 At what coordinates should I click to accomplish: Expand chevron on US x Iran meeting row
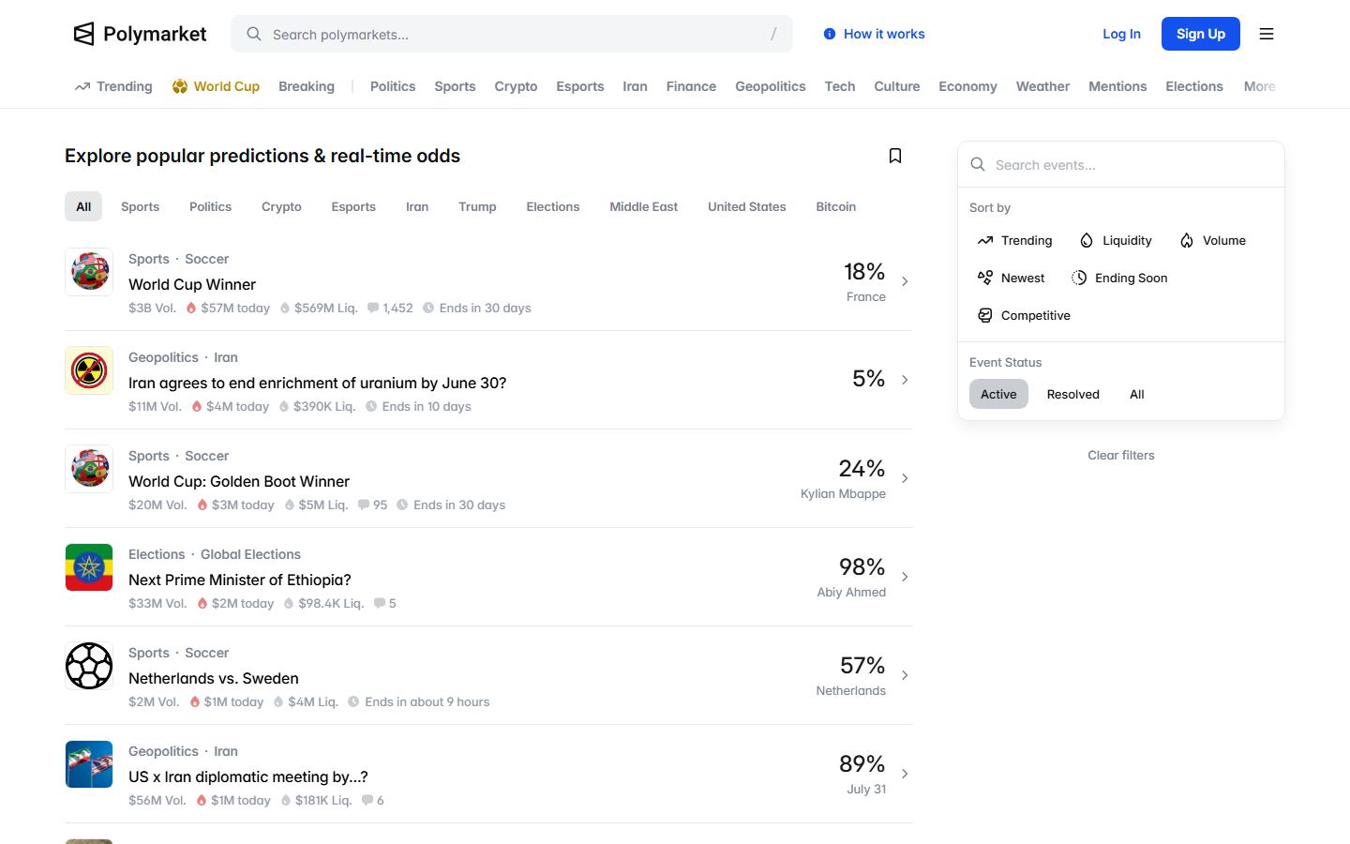[x=905, y=774]
